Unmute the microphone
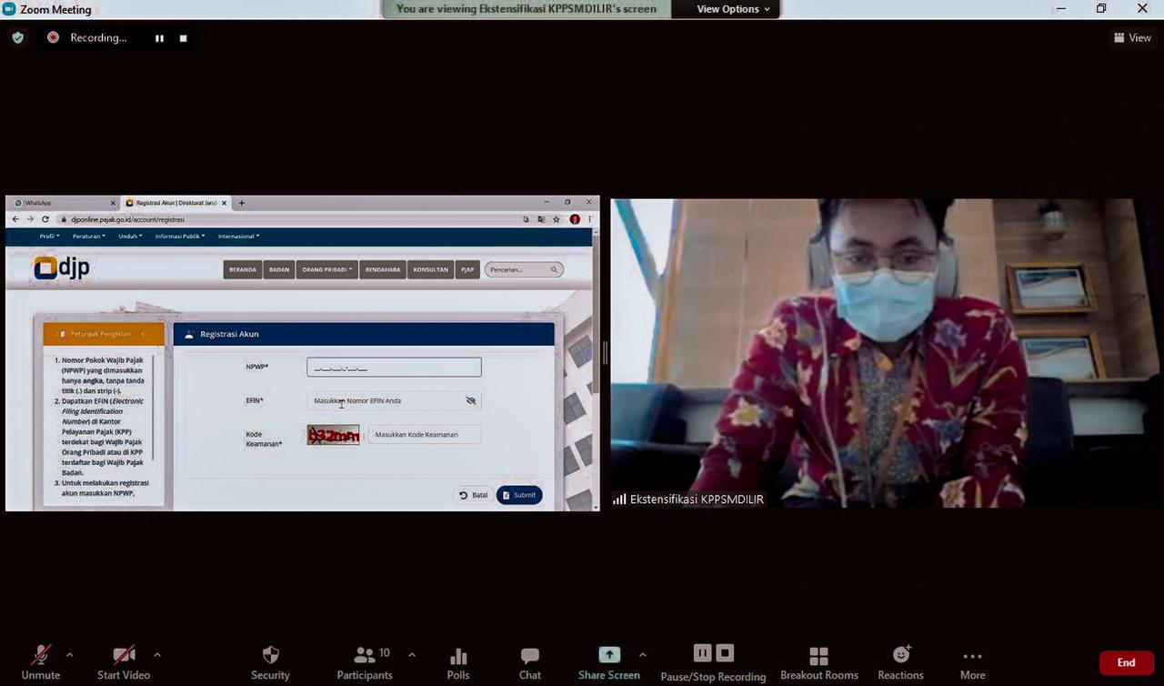 pyautogui.click(x=41, y=655)
